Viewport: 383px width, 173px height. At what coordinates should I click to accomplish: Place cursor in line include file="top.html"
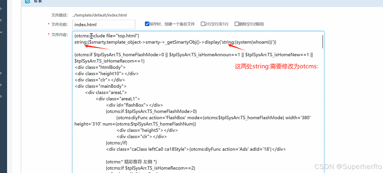pos(107,36)
